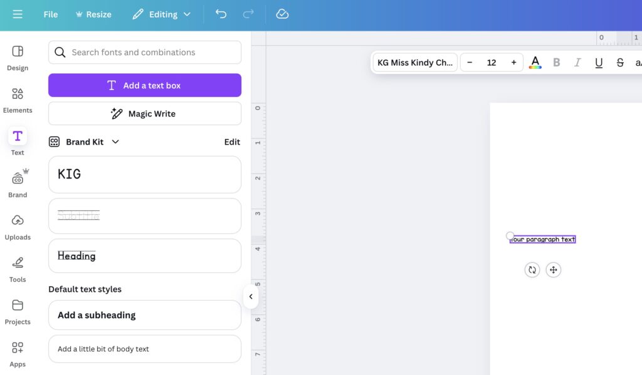The width and height of the screenshot is (642, 375).
Task: Toggle italic formatting
Action: 577,63
